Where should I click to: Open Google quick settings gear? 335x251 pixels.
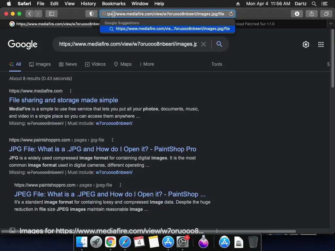pyautogui.click(x=306, y=44)
